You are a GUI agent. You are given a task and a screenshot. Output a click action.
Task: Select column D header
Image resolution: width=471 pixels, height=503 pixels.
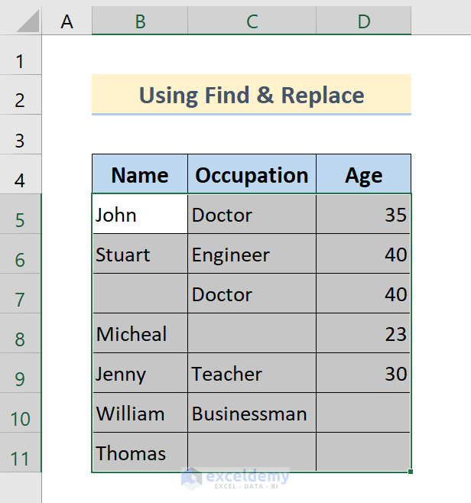pyautogui.click(x=363, y=21)
